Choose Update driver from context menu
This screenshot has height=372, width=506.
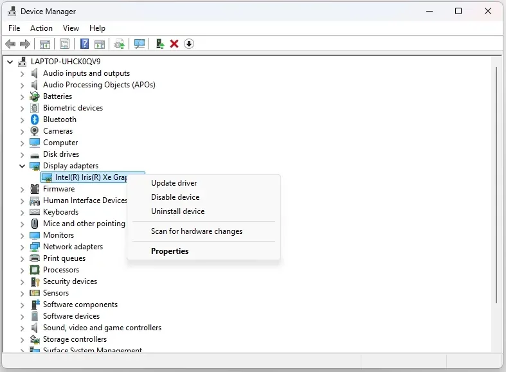[x=174, y=183]
